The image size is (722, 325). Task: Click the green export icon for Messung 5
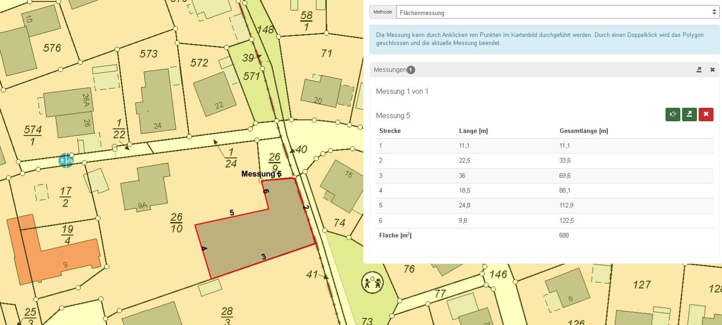689,114
